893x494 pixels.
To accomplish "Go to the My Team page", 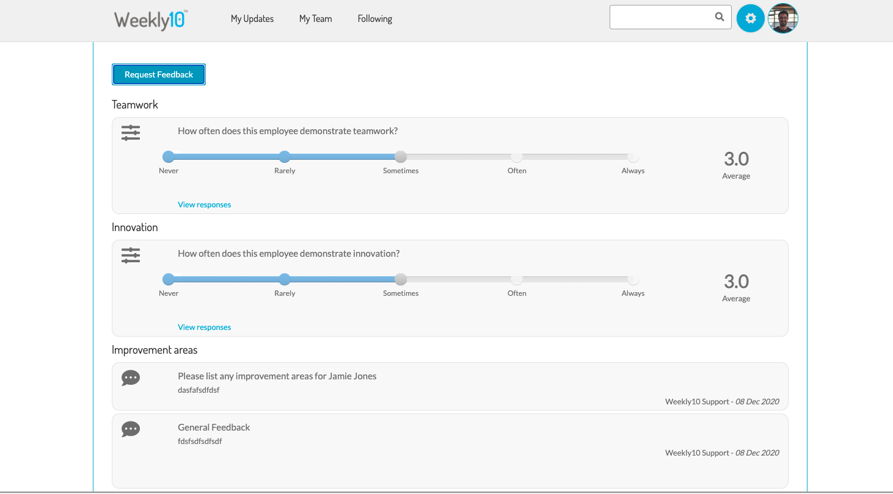I will click(x=315, y=19).
